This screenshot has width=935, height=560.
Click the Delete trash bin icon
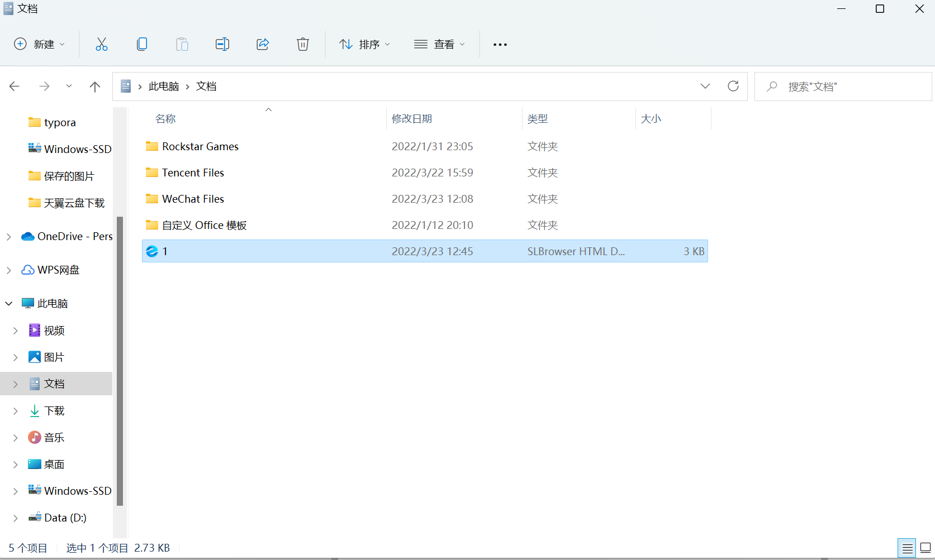(303, 44)
